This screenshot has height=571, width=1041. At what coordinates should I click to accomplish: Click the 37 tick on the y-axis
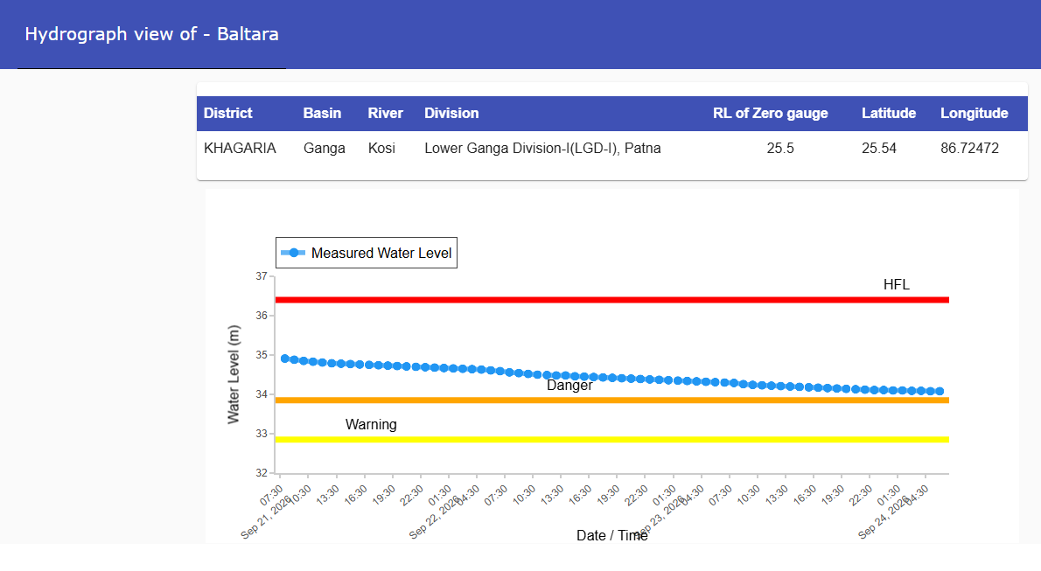point(262,276)
